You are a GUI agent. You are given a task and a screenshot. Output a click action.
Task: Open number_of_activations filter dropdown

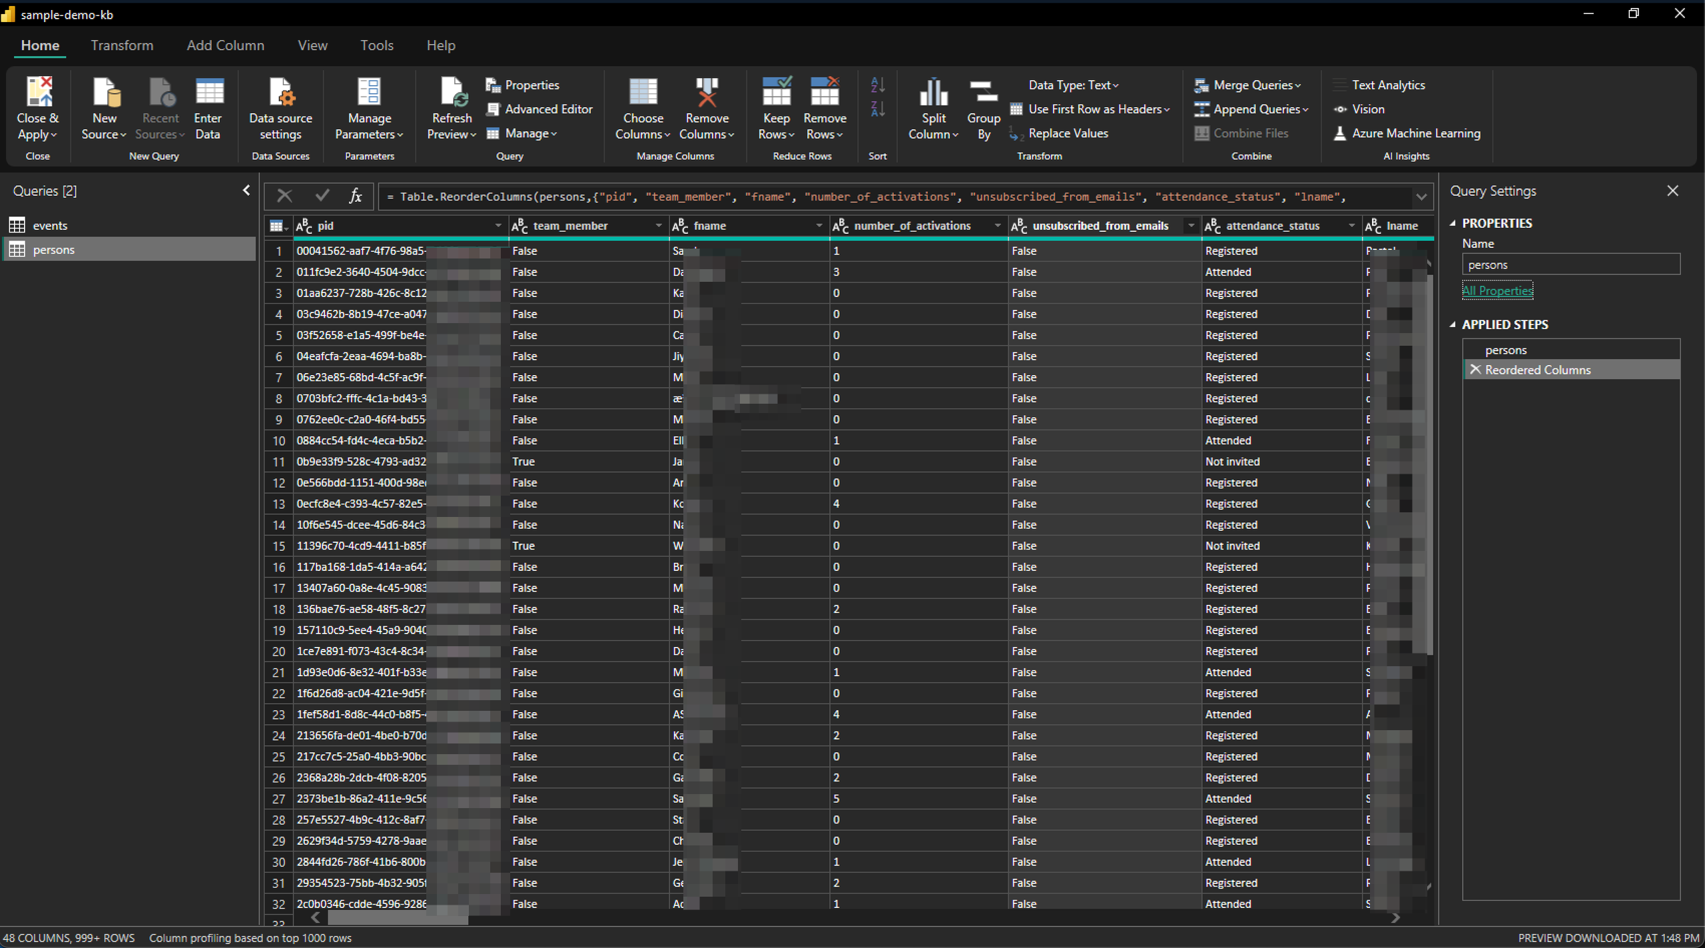tap(997, 227)
